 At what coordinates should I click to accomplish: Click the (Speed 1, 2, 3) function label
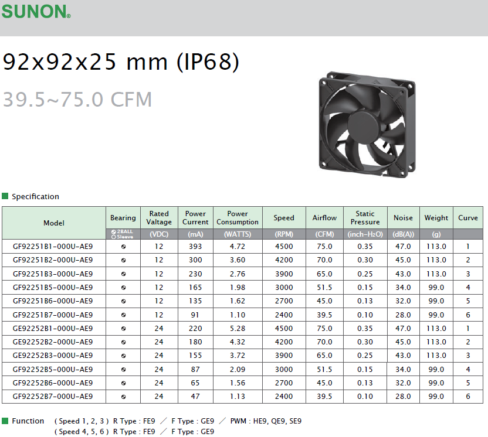click(x=82, y=421)
